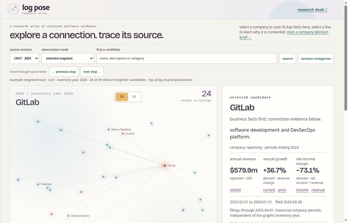
Task: Click the −73.1% net-income margin value
Action: tap(308, 170)
